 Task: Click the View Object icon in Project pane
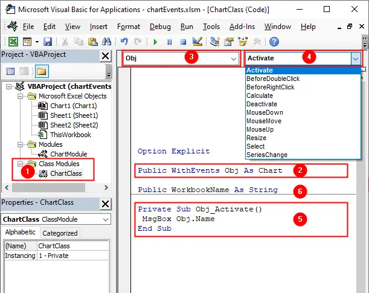pos(24,71)
